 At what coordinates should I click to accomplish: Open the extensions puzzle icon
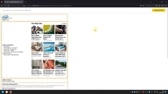coord(163,6)
